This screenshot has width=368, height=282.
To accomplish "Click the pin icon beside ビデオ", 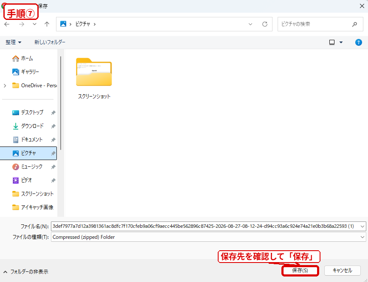I will tap(53, 180).
